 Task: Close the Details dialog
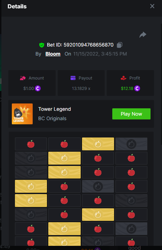coord(152,6)
